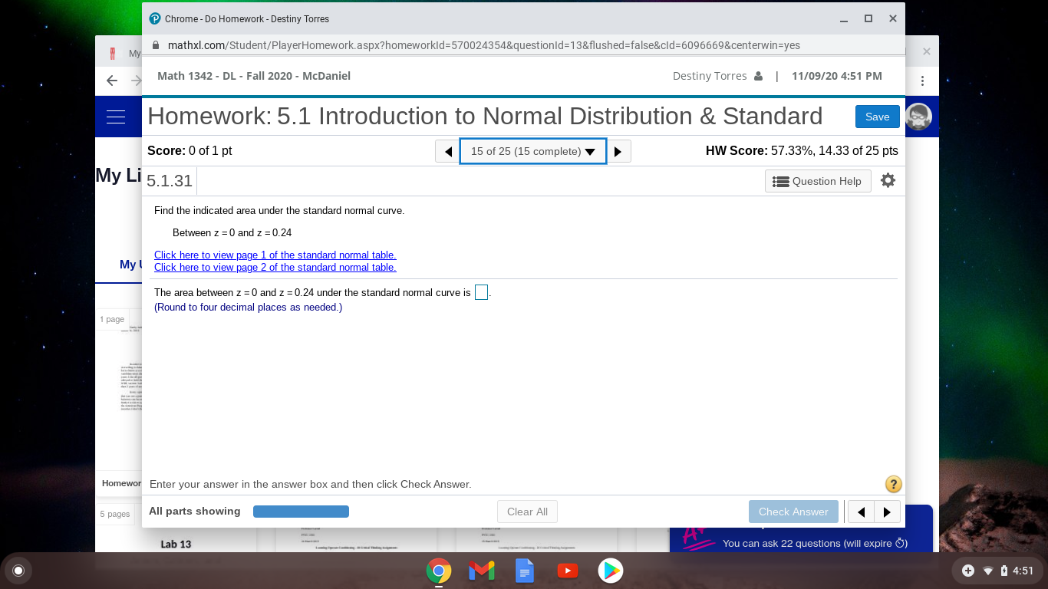Click 'You can ask 22 questions' banner text
The width and height of the screenshot is (1048, 589).
pyautogui.click(x=815, y=543)
